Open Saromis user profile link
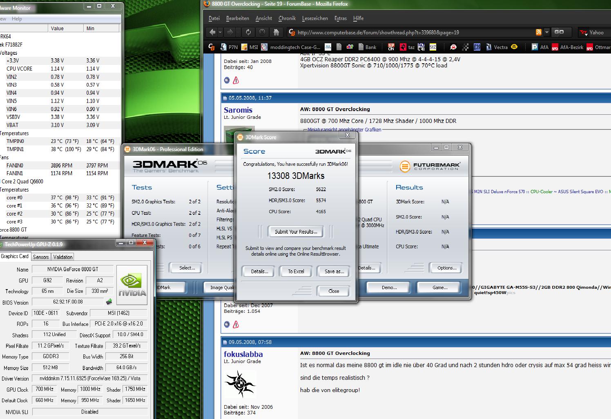This screenshot has width=611, height=419. pyautogui.click(x=238, y=110)
